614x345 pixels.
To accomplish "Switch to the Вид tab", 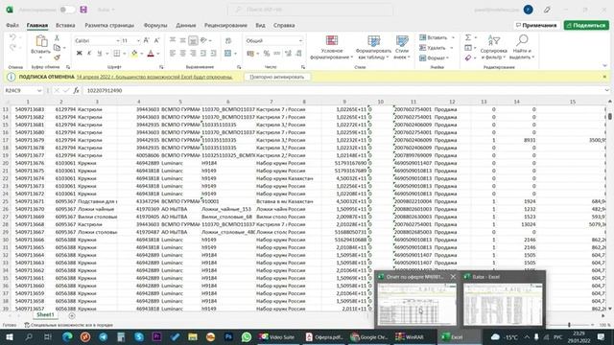I will (x=260, y=26).
